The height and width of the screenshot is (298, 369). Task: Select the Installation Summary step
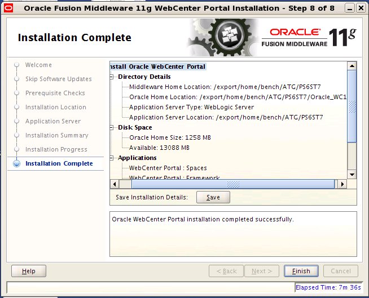(57, 135)
